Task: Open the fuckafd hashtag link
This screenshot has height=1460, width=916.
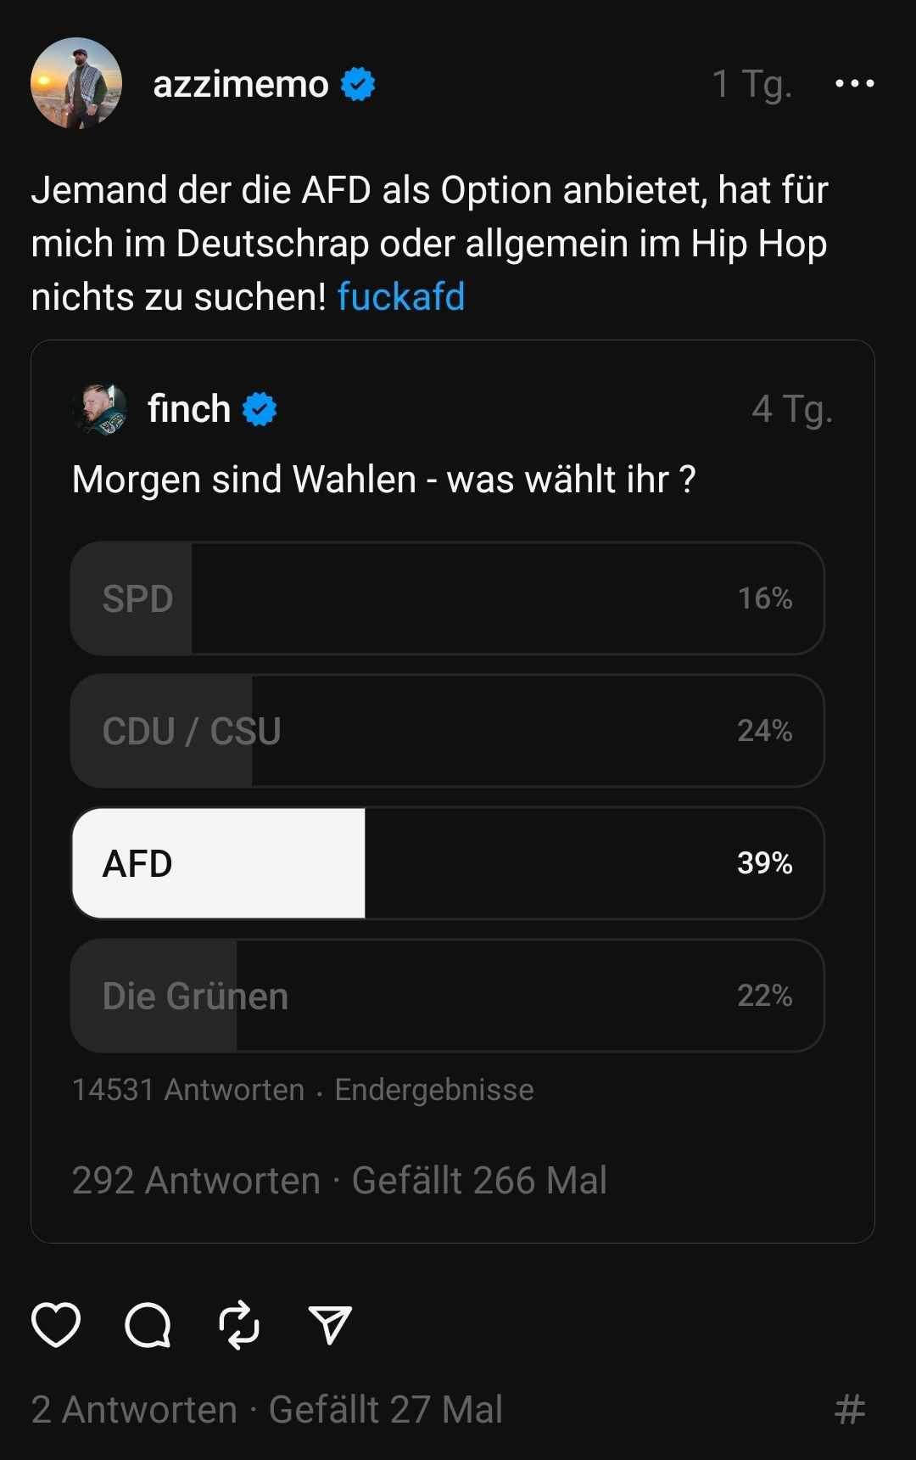Action: pos(401,297)
